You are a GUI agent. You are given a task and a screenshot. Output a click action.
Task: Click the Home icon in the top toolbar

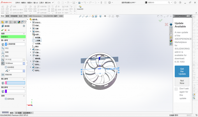[x=59, y=3]
